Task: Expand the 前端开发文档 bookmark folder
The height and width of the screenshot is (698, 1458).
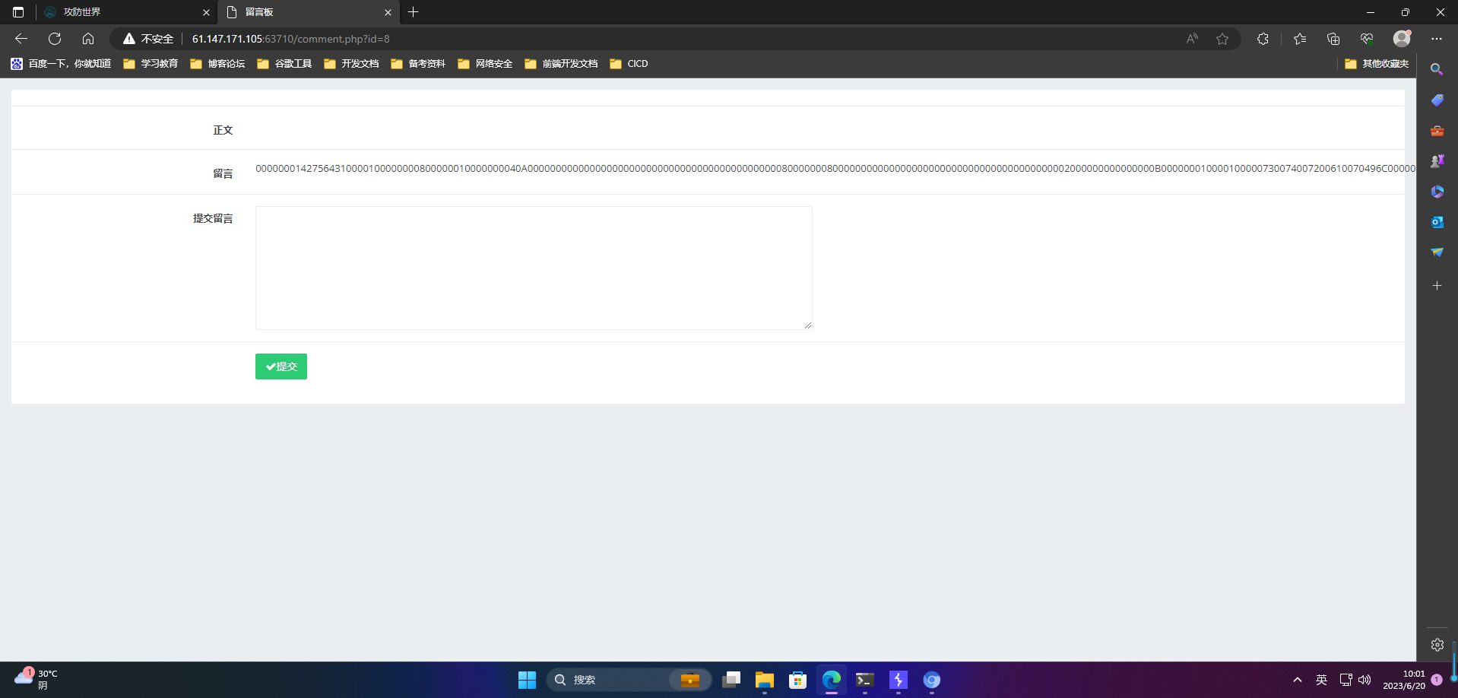Action: (x=561, y=64)
